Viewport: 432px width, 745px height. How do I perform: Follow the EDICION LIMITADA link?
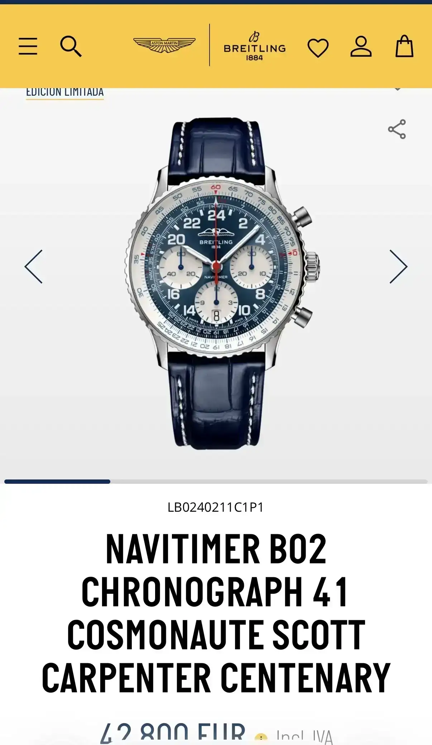pos(65,92)
